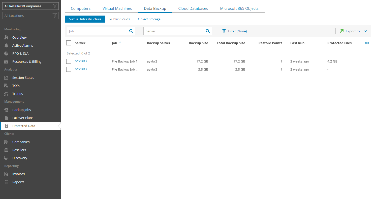375x199 pixels.
Task: Click the Resources & Billing icon
Action: tap(7, 62)
